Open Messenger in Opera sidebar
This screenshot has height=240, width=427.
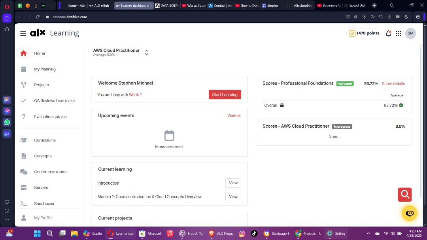[x=7, y=111]
